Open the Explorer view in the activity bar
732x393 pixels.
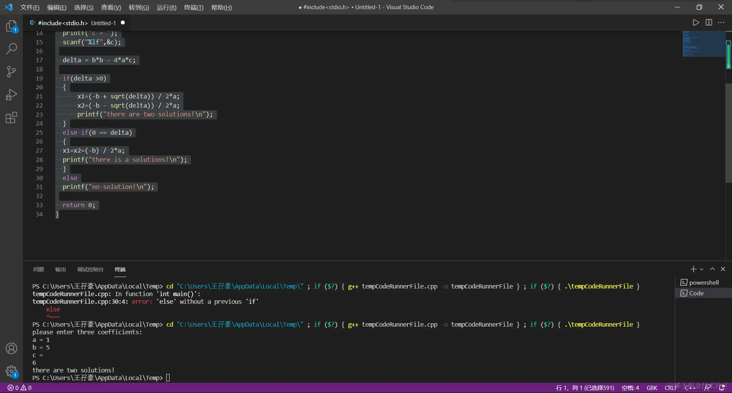click(x=11, y=26)
